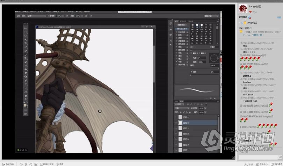Click the brush angle preview circle
Viewport: 283px width, 166px height.
click(214, 58)
